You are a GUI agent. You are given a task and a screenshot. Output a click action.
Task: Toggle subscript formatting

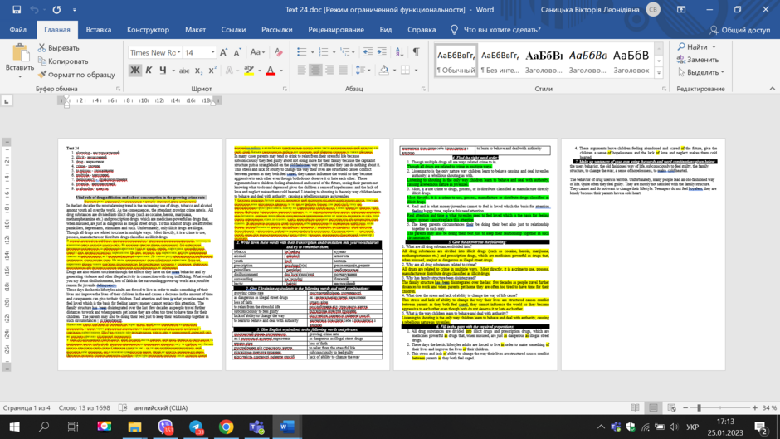coord(198,71)
